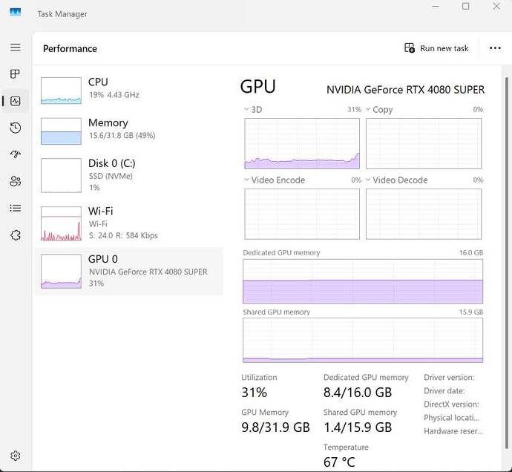512x472 pixels.
Task: Click the GPU 0 mini graph thumbnail
Action: tap(61, 271)
